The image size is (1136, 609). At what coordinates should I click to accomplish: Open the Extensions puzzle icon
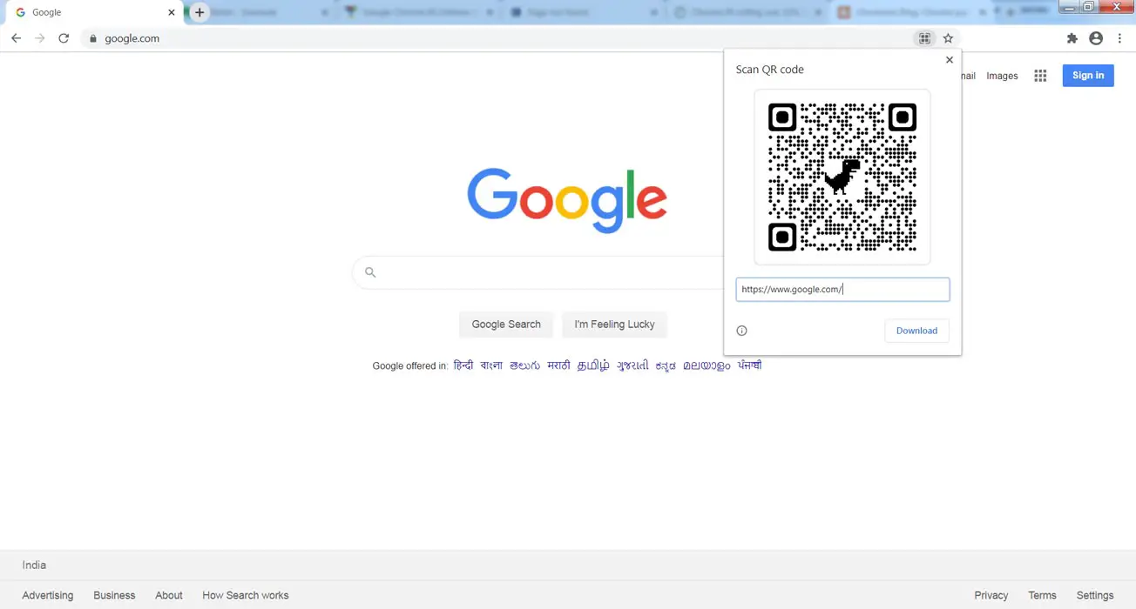tap(1072, 38)
